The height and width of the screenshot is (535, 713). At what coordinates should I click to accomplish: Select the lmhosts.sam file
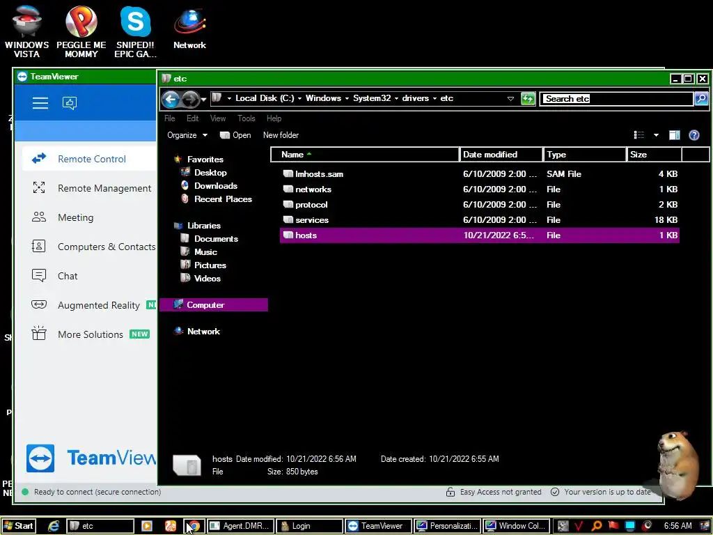479,173
